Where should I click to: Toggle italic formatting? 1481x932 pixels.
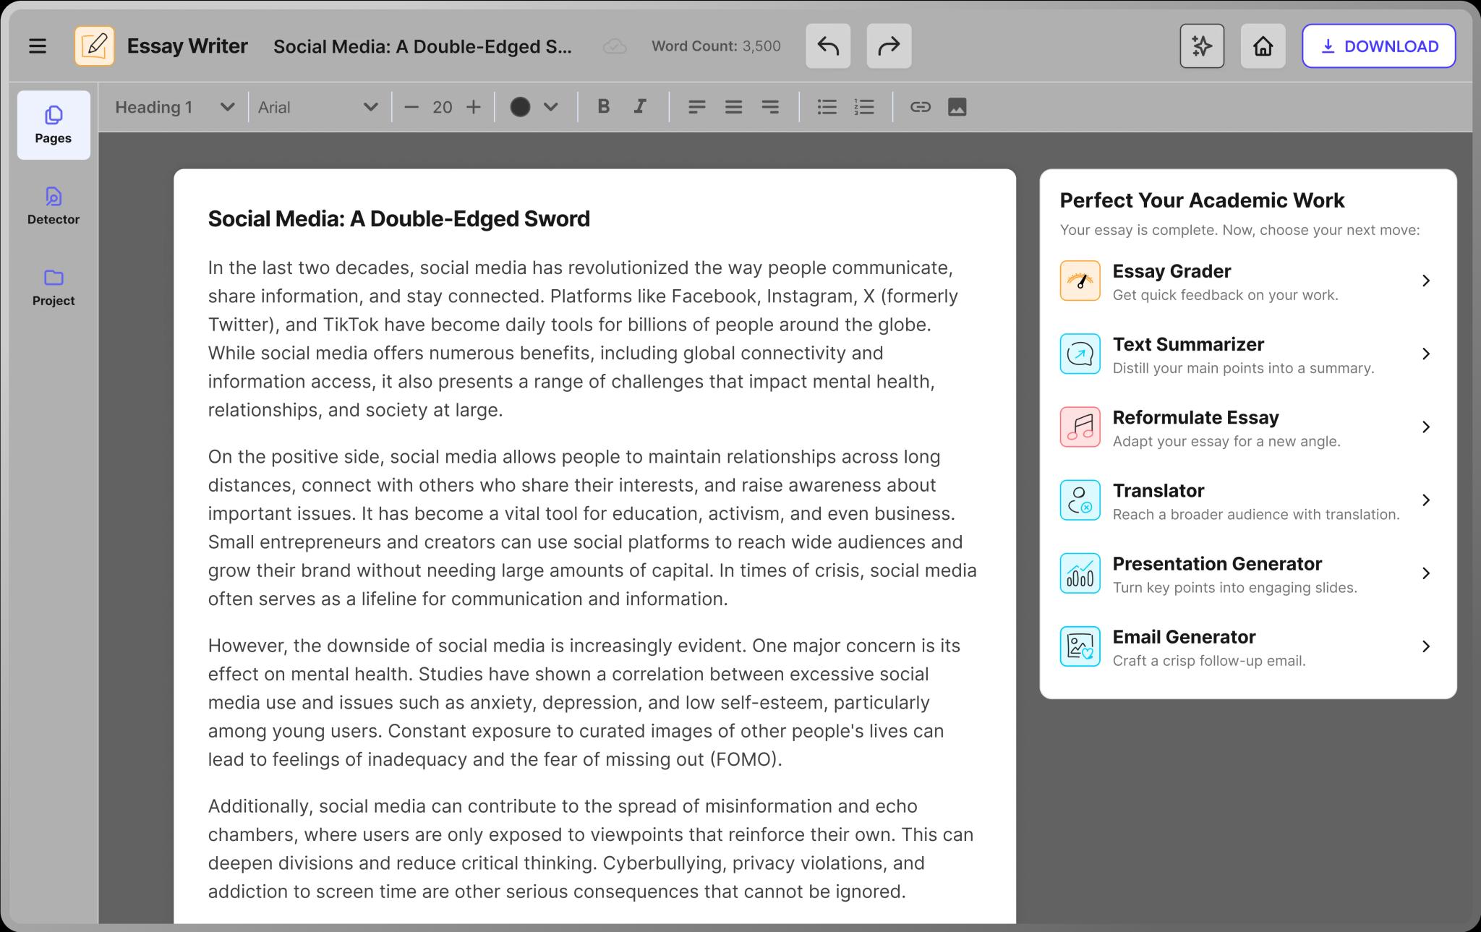point(640,107)
